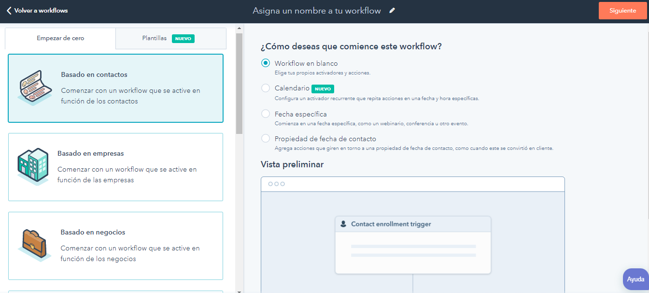Select the Basado en contactos card
This screenshot has height=293, width=649.
(115, 88)
